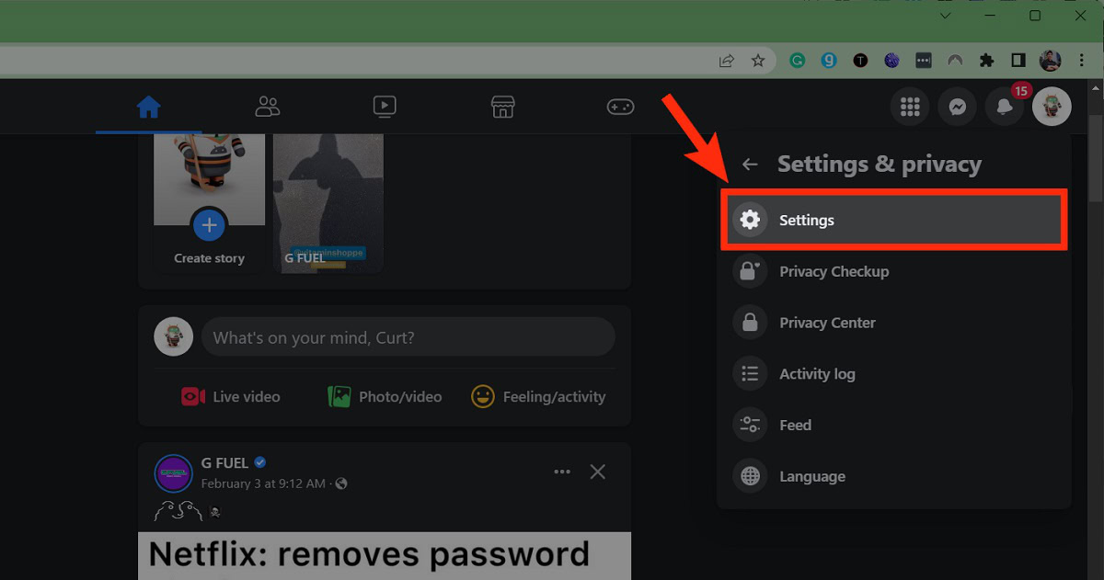Open notifications bell
The image size is (1104, 580).
tap(1004, 108)
